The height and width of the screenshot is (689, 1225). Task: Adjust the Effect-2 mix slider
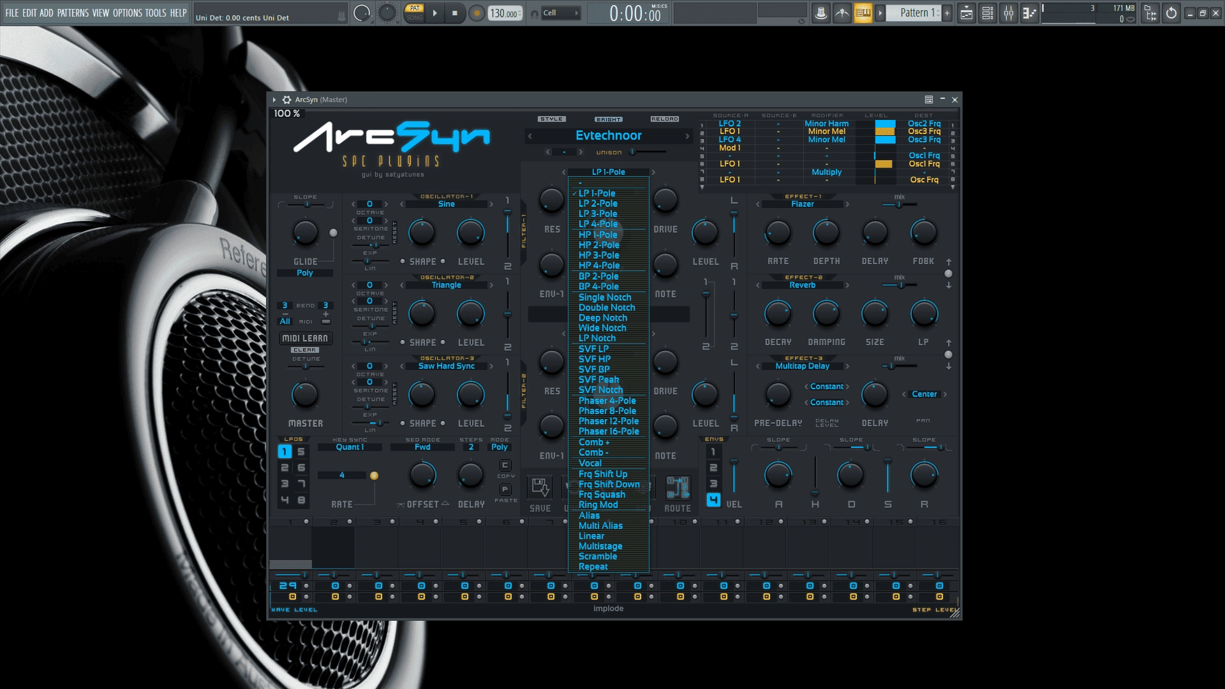tap(900, 285)
